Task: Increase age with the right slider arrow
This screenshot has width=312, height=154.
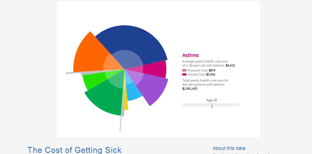Action: [239, 105]
